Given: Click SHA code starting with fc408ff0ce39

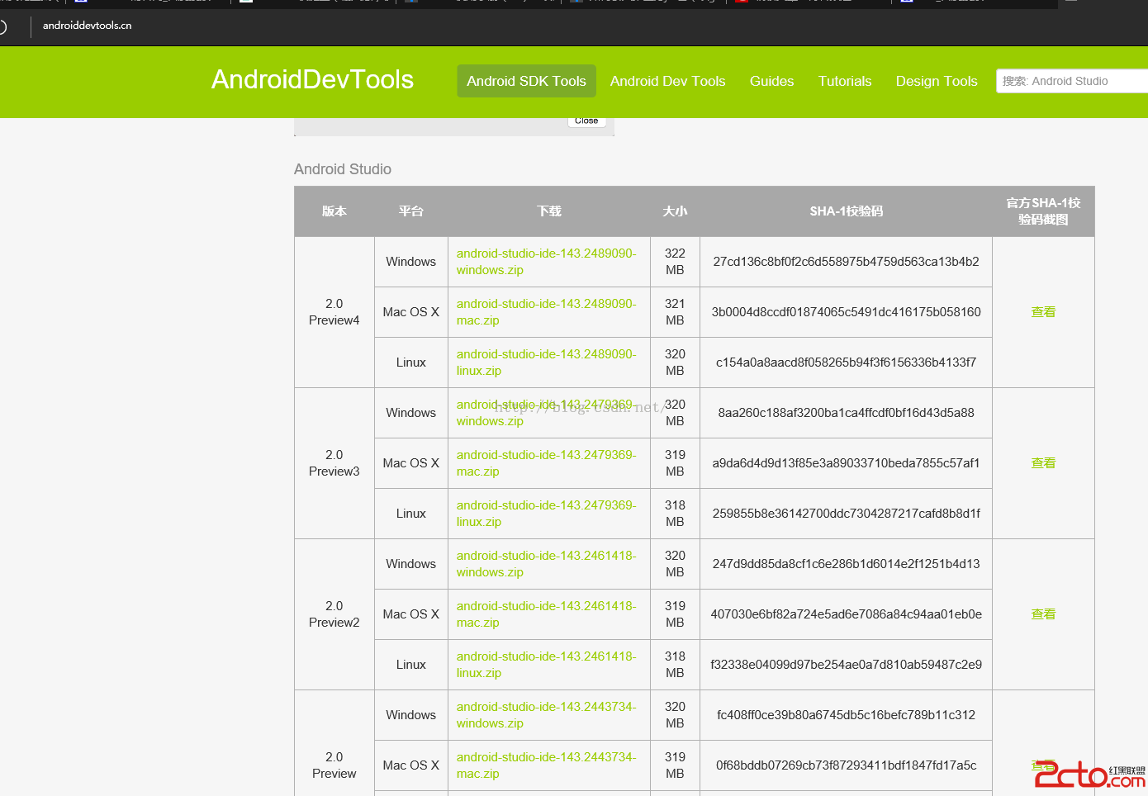Looking at the screenshot, I should point(846,715).
